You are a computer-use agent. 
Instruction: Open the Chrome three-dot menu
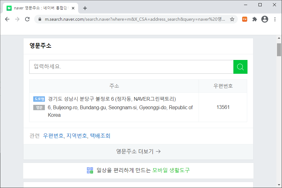[x=275, y=19]
